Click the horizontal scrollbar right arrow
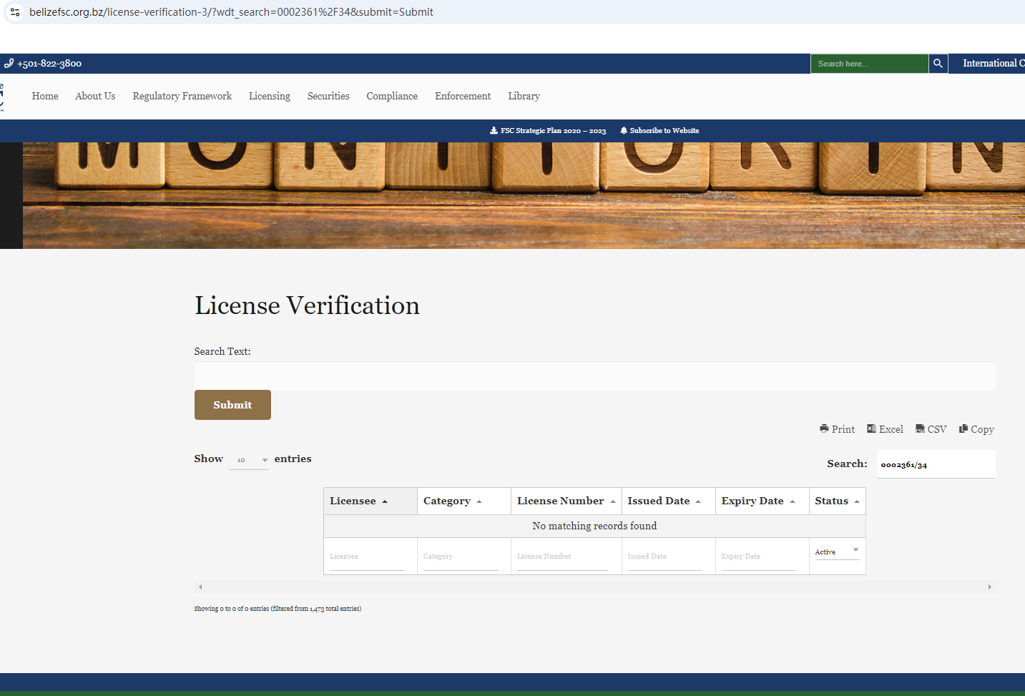This screenshot has height=696, width=1025. coord(989,587)
